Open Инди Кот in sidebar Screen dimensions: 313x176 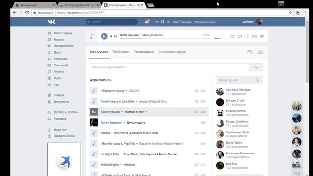click(x=57, y=130)
